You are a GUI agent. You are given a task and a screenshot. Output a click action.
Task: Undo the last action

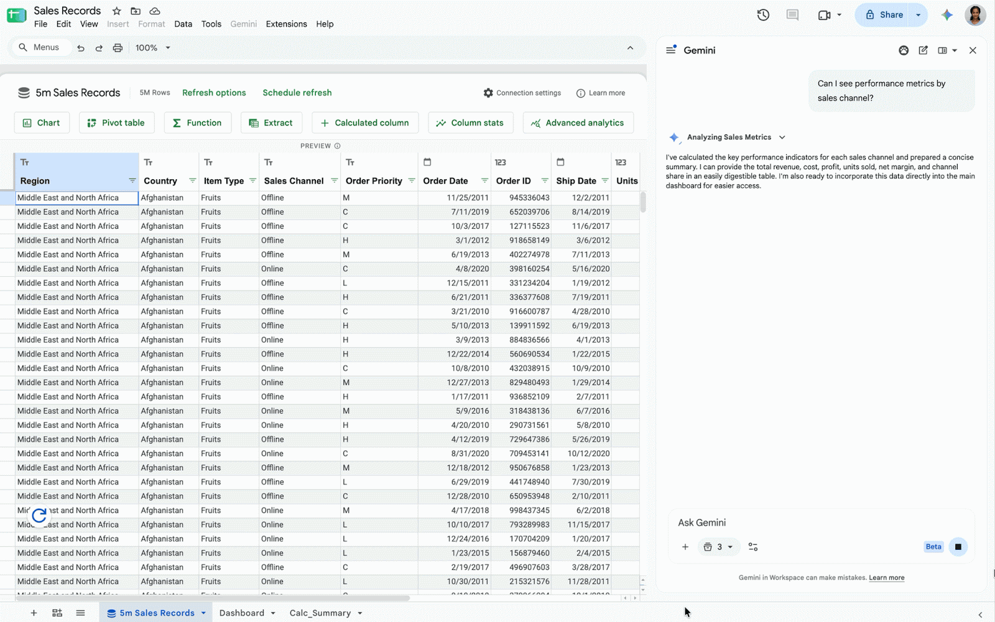pyautogui.click(x=81, y=48)
